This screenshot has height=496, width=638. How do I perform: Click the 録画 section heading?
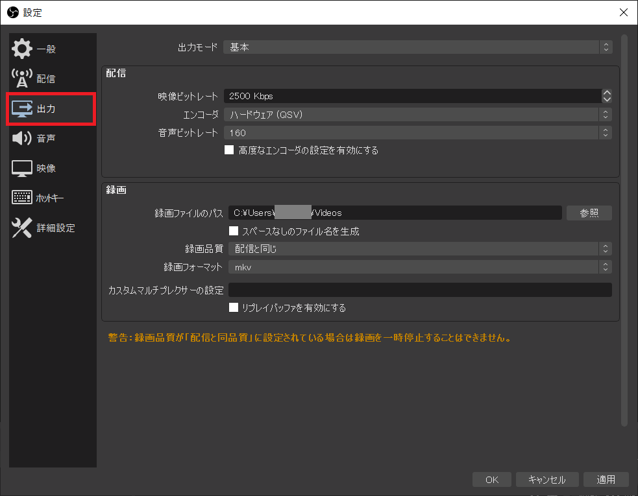[116, 190]
